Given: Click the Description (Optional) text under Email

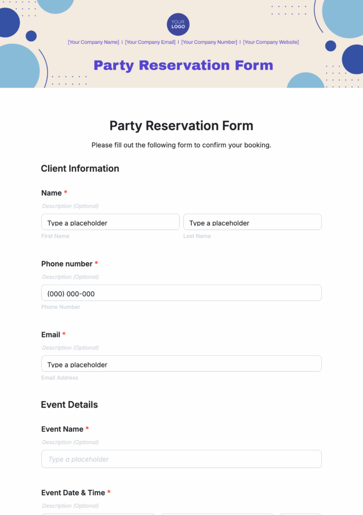Looking at the screenshot, I should pos(70,348).
